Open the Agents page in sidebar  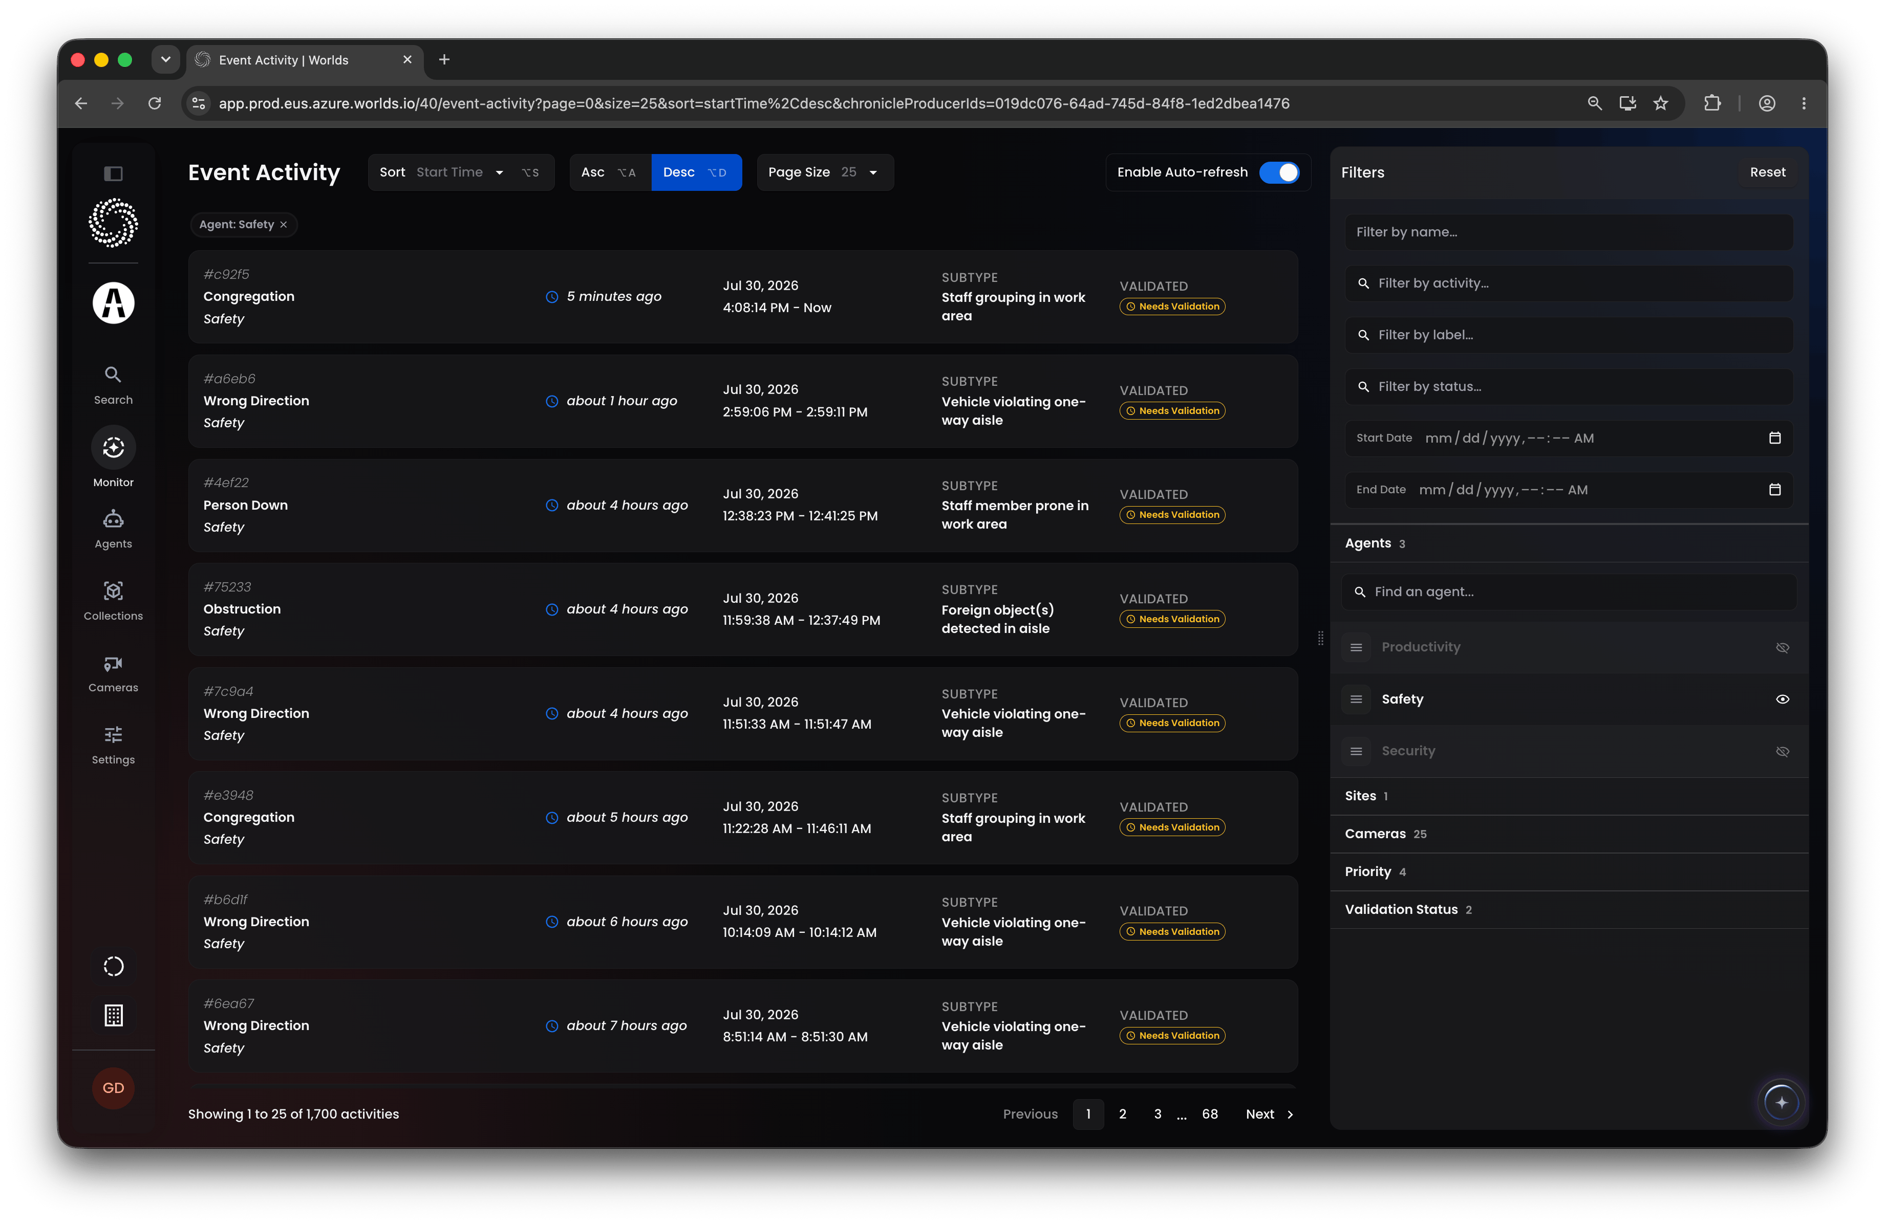(113, 530)
